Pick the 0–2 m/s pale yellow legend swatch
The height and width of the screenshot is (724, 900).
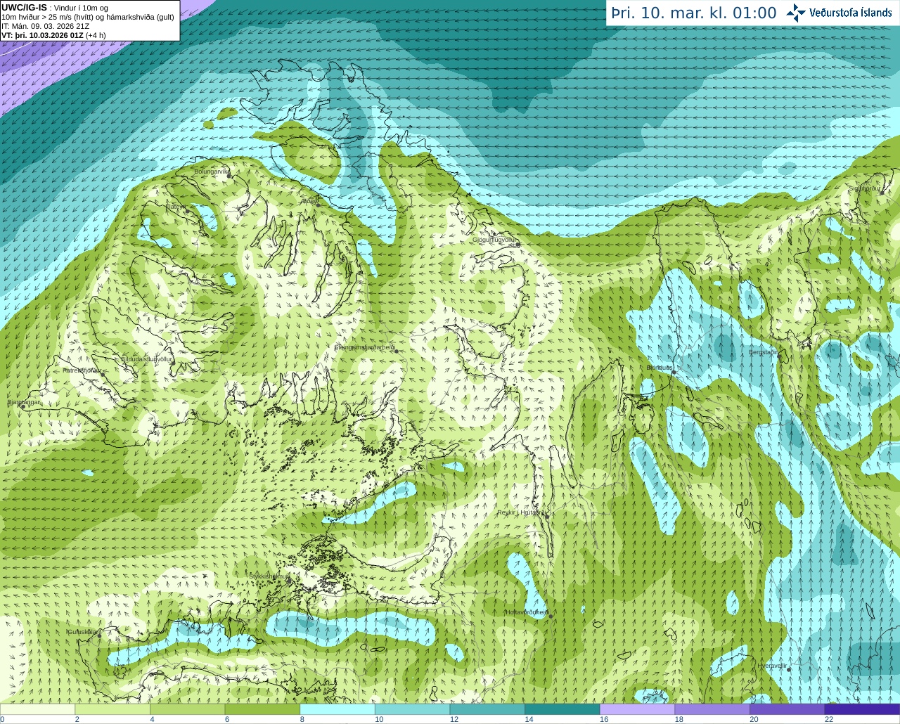click(x=37, y=709)
